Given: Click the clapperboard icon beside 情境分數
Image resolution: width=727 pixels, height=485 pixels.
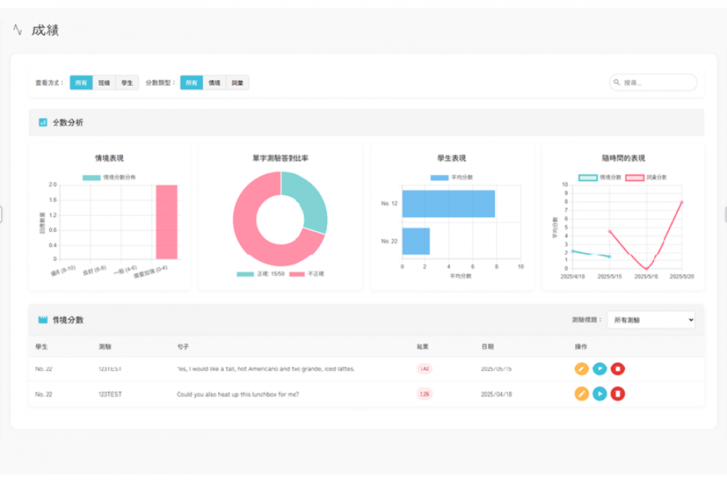Looking at the screenshot, I should 43,320.
